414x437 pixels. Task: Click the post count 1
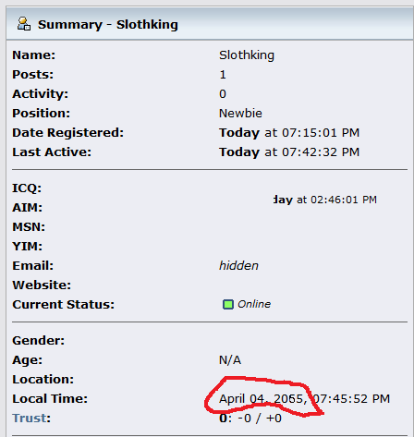[223, 75]
